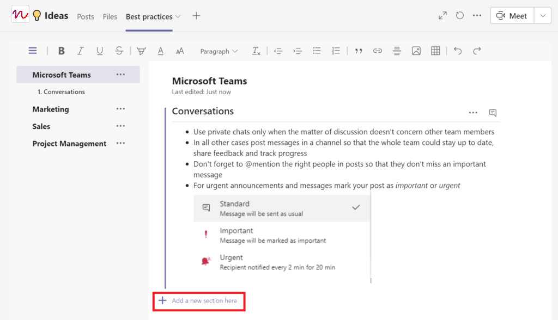This screenshot has width=558, height=320.
Task: Redo the last edit
Action: [x=477, y=51]
